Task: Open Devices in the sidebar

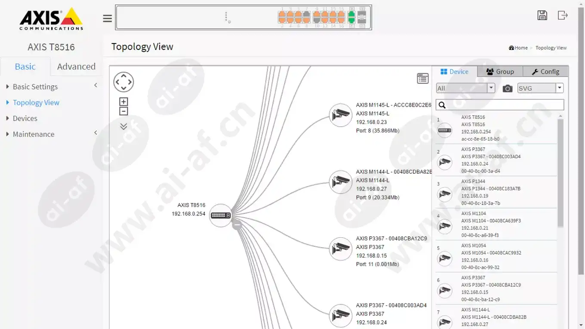Action: pos(25,118)
